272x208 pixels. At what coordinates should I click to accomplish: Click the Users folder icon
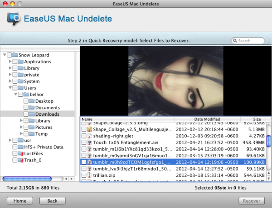pyautogui.click(x=21, y=88)
